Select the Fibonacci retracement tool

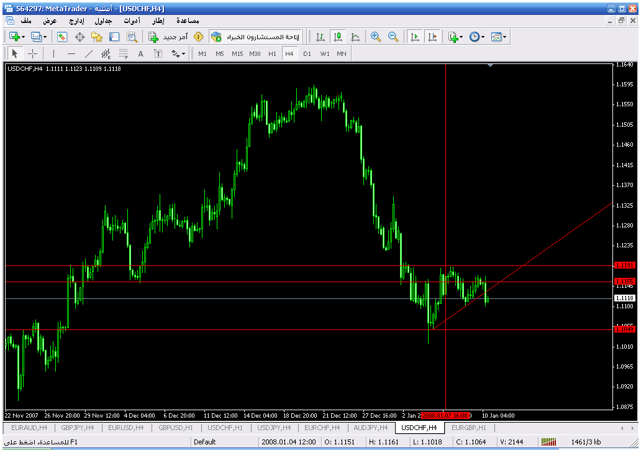click(x=124, y=53)
